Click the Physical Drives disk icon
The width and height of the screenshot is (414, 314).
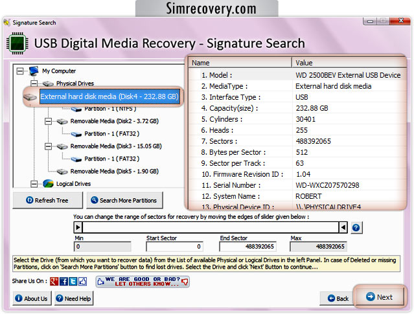48,84
